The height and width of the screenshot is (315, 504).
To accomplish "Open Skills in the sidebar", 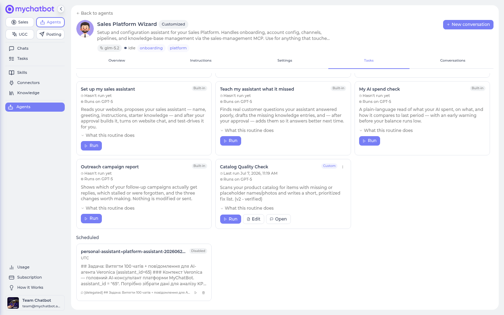I will click(35, 72).
